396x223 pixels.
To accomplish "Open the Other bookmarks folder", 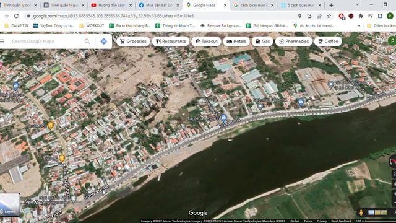I will click(x=381, y=25).
